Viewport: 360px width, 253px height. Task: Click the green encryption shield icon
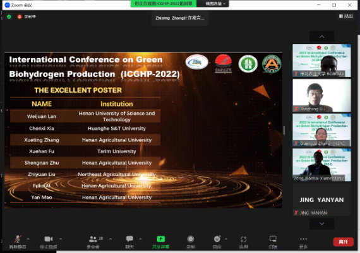pos(9,17)
